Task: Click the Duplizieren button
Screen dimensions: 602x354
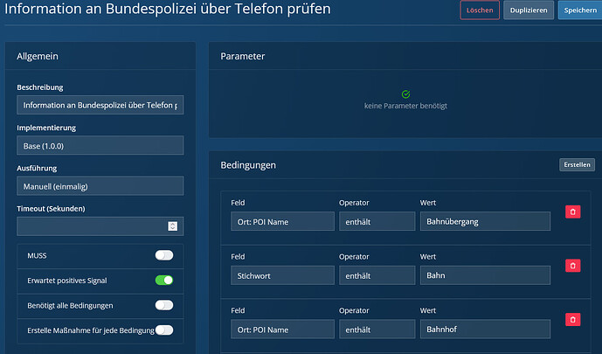Action: 529,10
